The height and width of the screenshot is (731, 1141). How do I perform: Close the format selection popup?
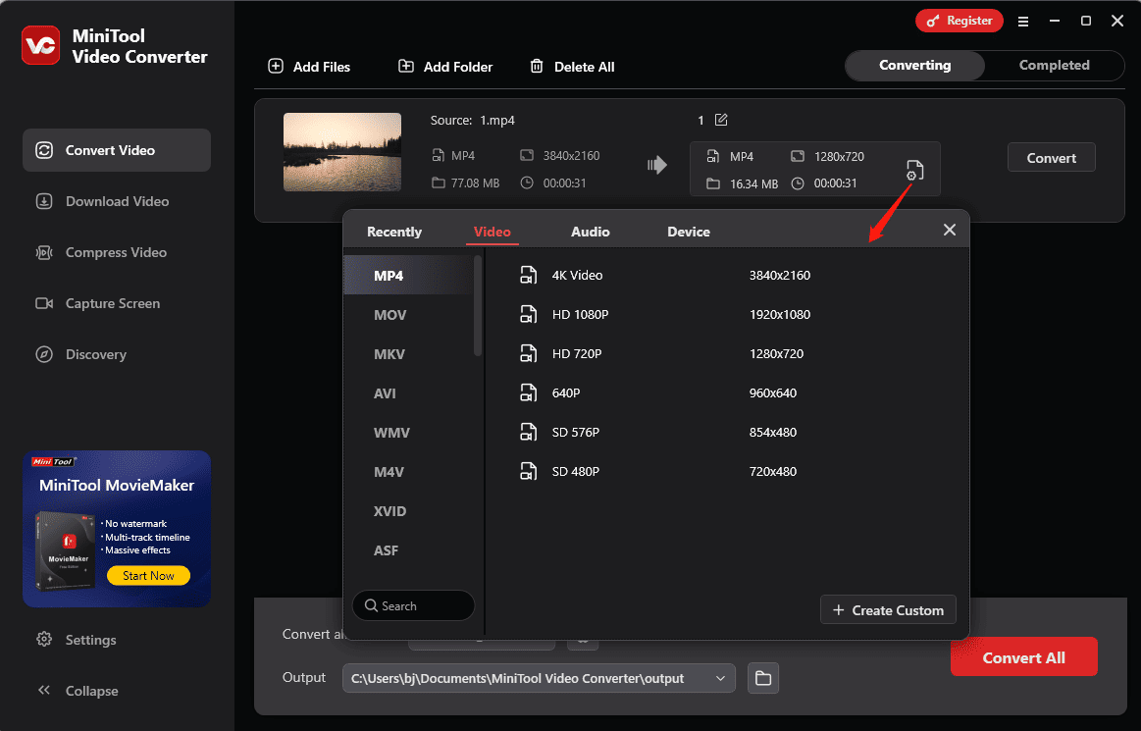pos(950,230)
